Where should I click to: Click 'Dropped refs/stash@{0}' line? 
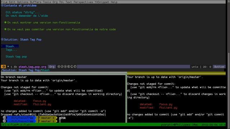tap(54, 115)
